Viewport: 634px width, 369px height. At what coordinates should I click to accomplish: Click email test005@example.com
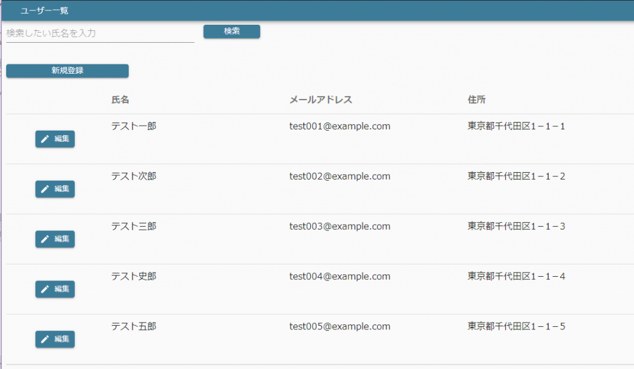point(340,326)
